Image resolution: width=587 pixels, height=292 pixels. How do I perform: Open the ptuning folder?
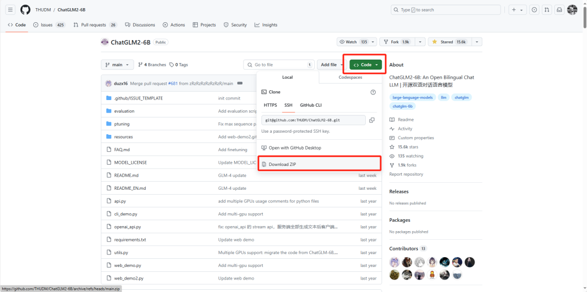pos(122,124)
